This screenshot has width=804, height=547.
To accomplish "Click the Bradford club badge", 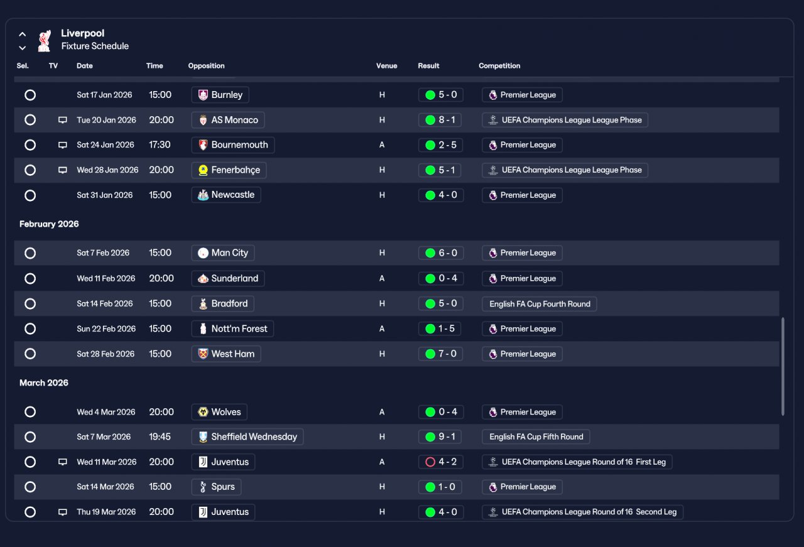I will click(x=203, y=303).
